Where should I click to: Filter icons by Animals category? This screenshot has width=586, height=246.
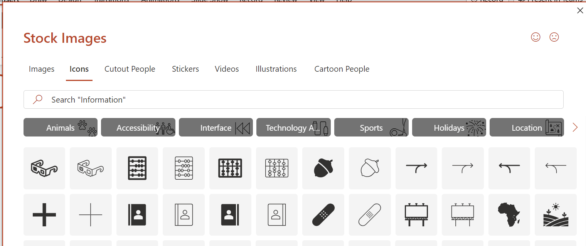(x=61, y=127)
